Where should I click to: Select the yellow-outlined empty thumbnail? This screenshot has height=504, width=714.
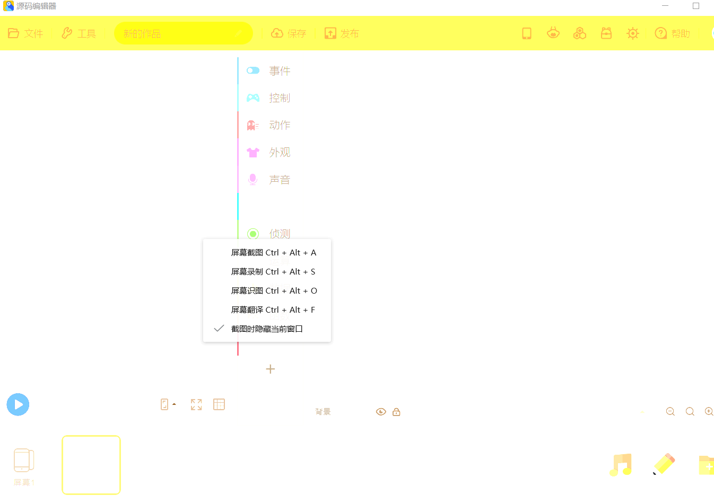(91, 465)
